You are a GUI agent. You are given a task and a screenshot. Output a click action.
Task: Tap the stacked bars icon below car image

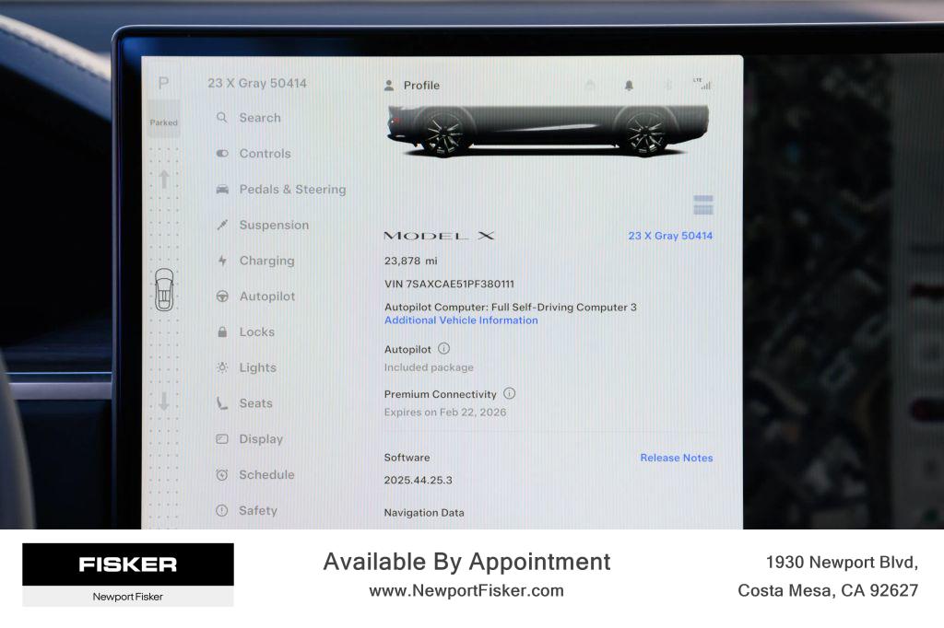click(703, 205)
